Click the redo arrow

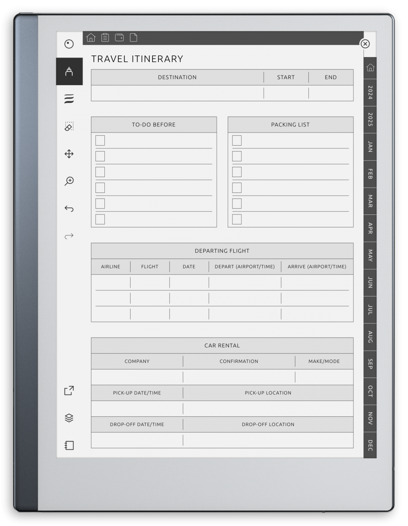click(x=69, y=235)
